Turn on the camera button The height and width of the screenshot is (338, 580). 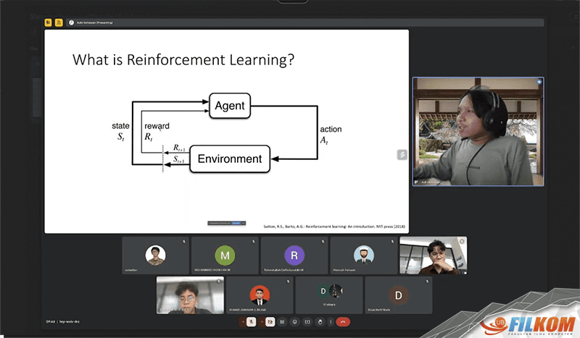pos(270,321)
